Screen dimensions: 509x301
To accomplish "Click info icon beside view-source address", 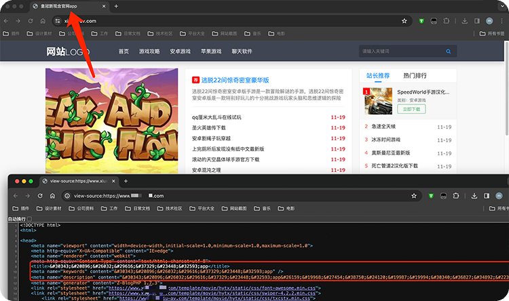I will coord(67,196).
